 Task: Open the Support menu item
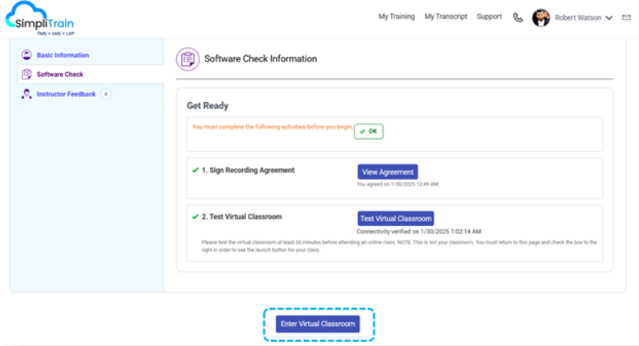click(489, 16)
